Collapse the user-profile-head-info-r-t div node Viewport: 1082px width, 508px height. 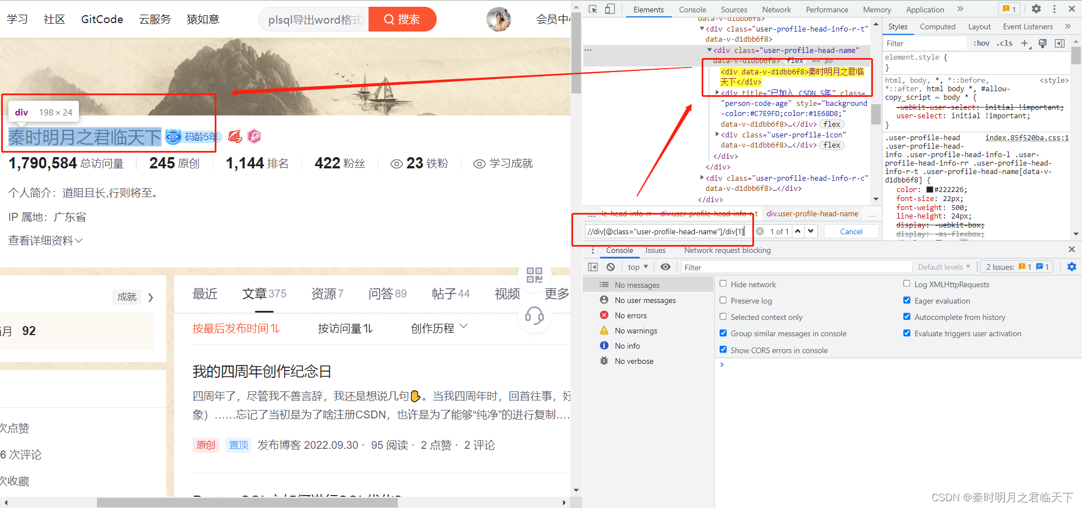(x=702, y=29)
